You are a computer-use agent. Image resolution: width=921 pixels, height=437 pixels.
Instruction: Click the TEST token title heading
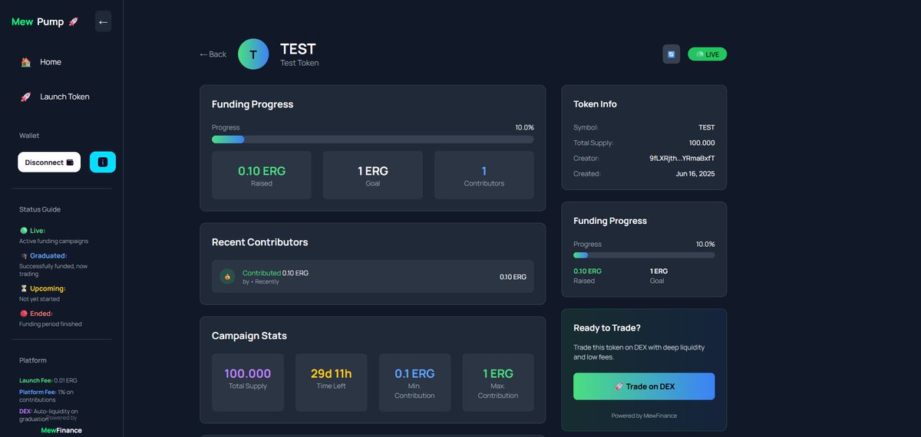[x=298, y=48]
